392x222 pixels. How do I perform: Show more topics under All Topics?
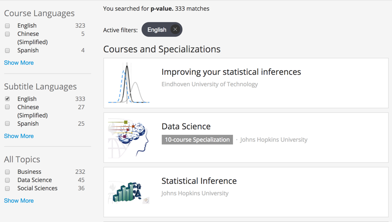point(19,201)
